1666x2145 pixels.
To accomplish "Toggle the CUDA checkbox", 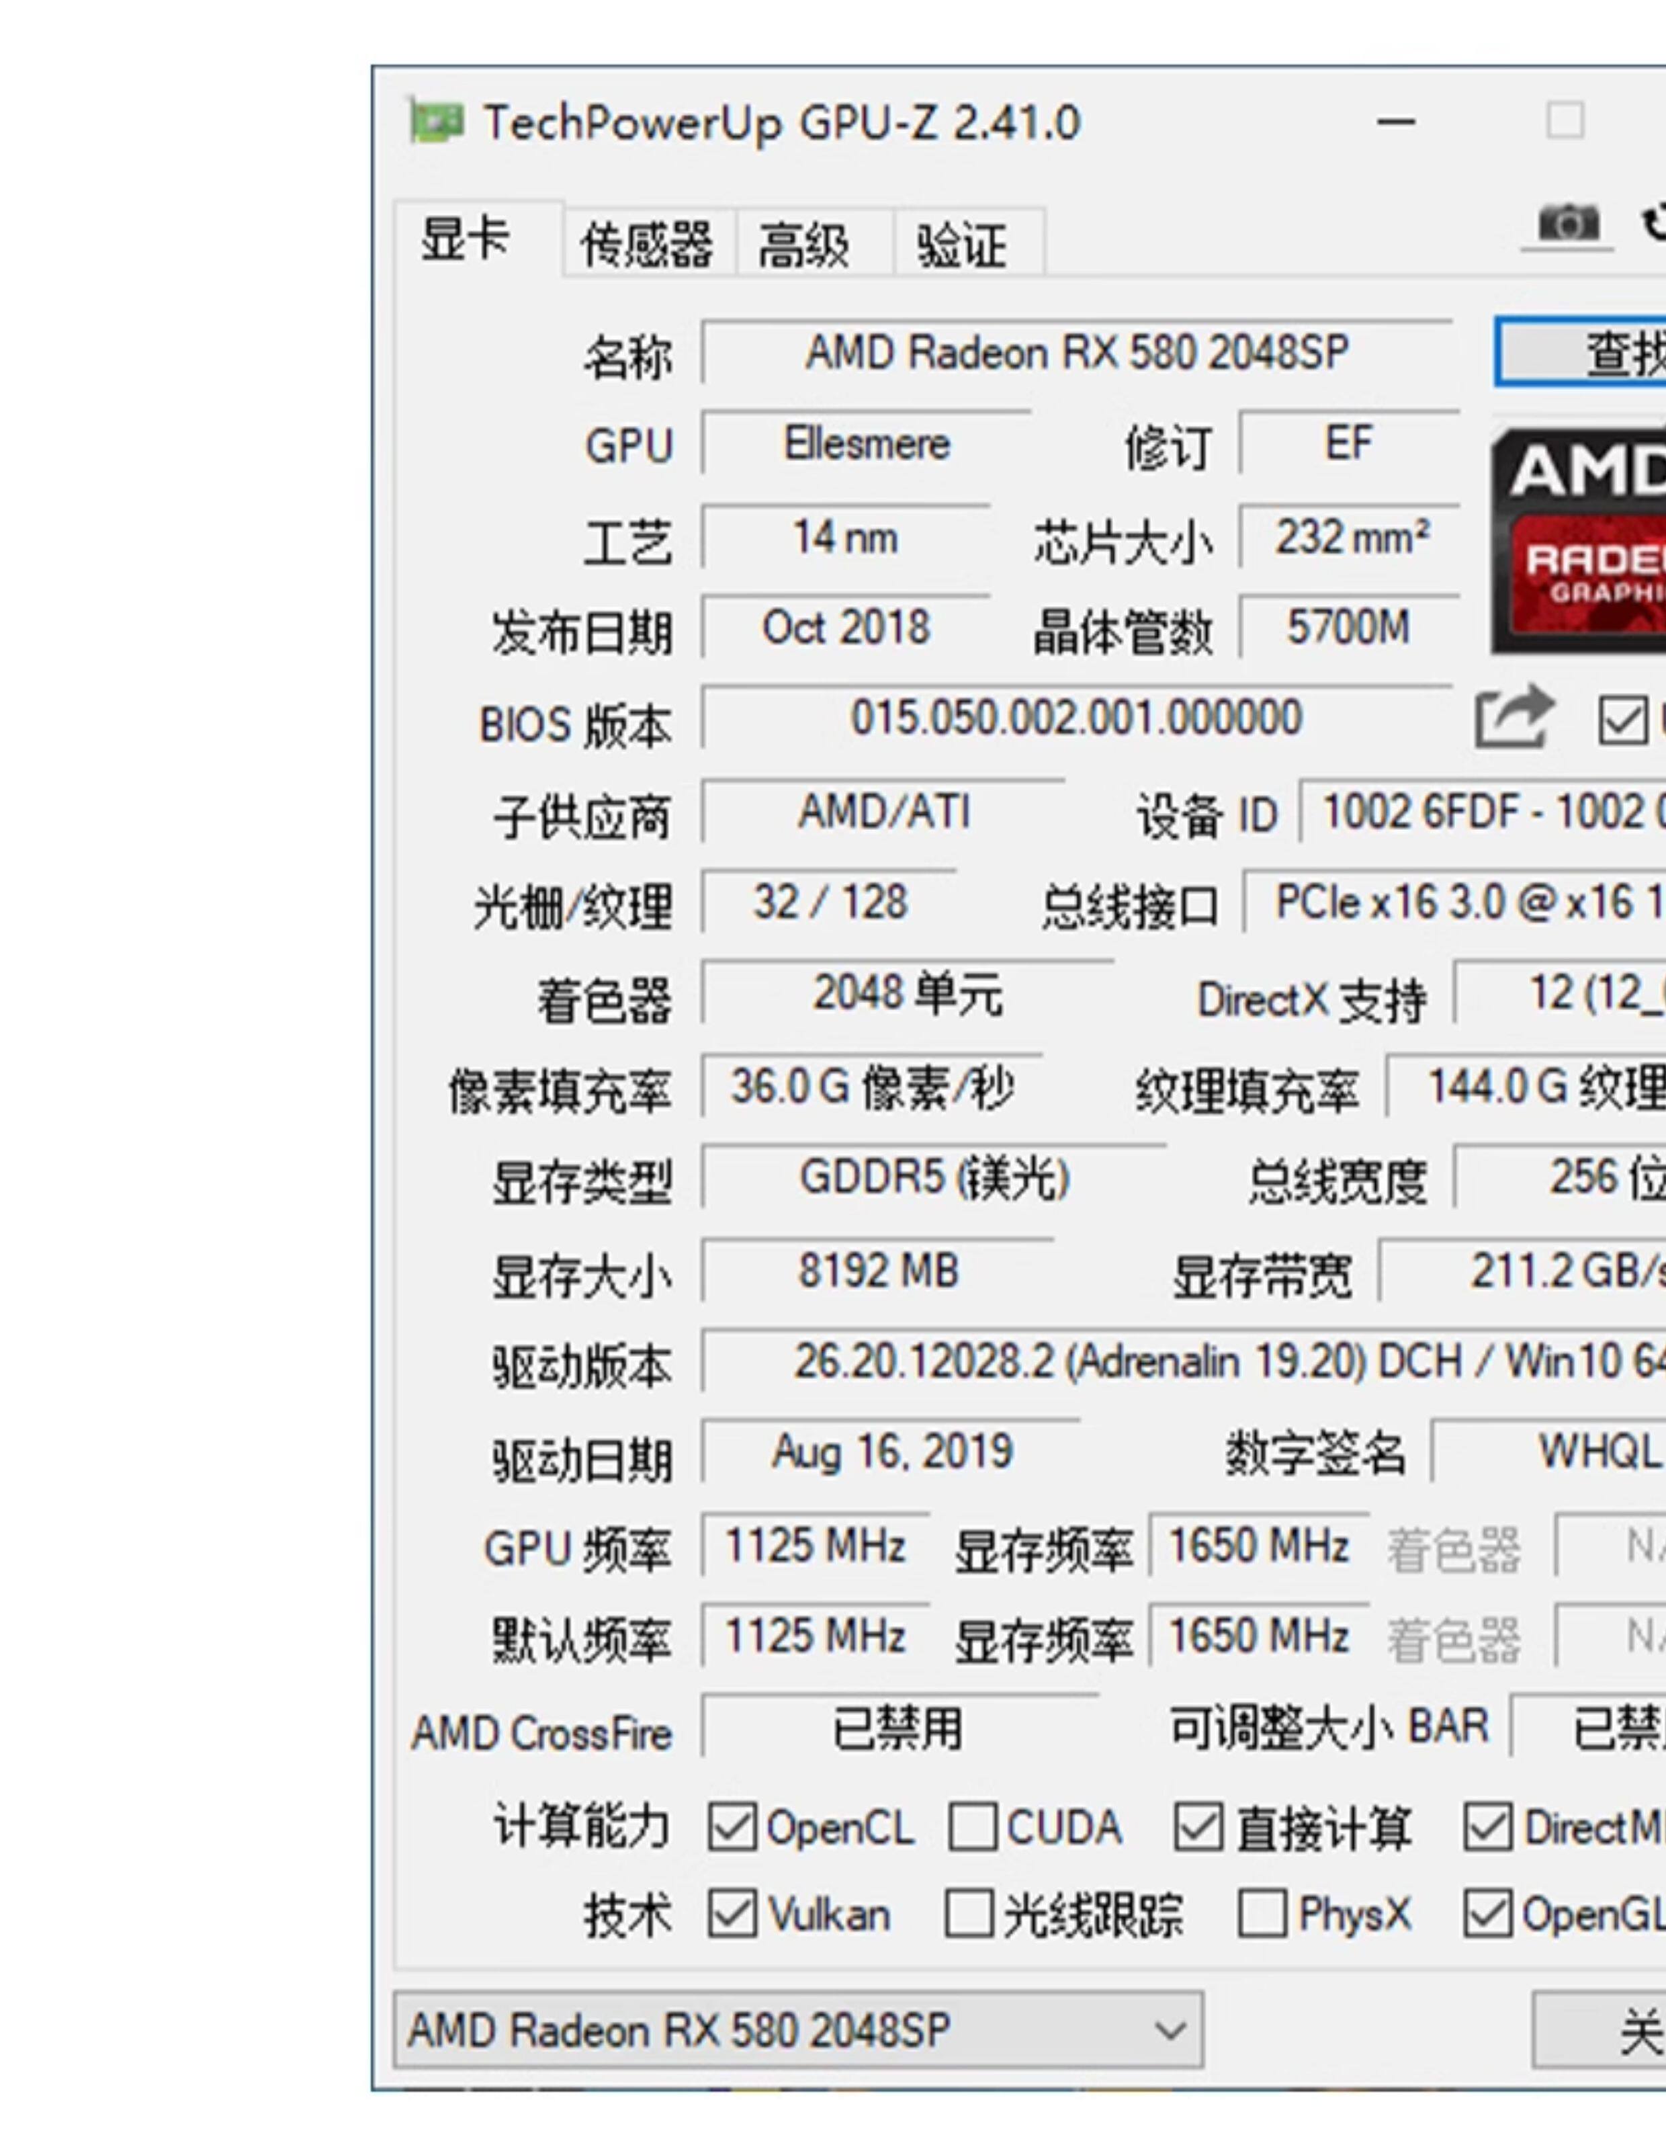I will [x=973, y=1828].
